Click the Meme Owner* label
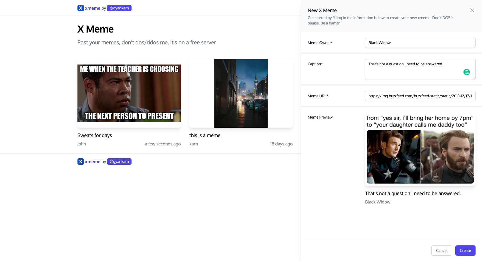 point(320,43)
